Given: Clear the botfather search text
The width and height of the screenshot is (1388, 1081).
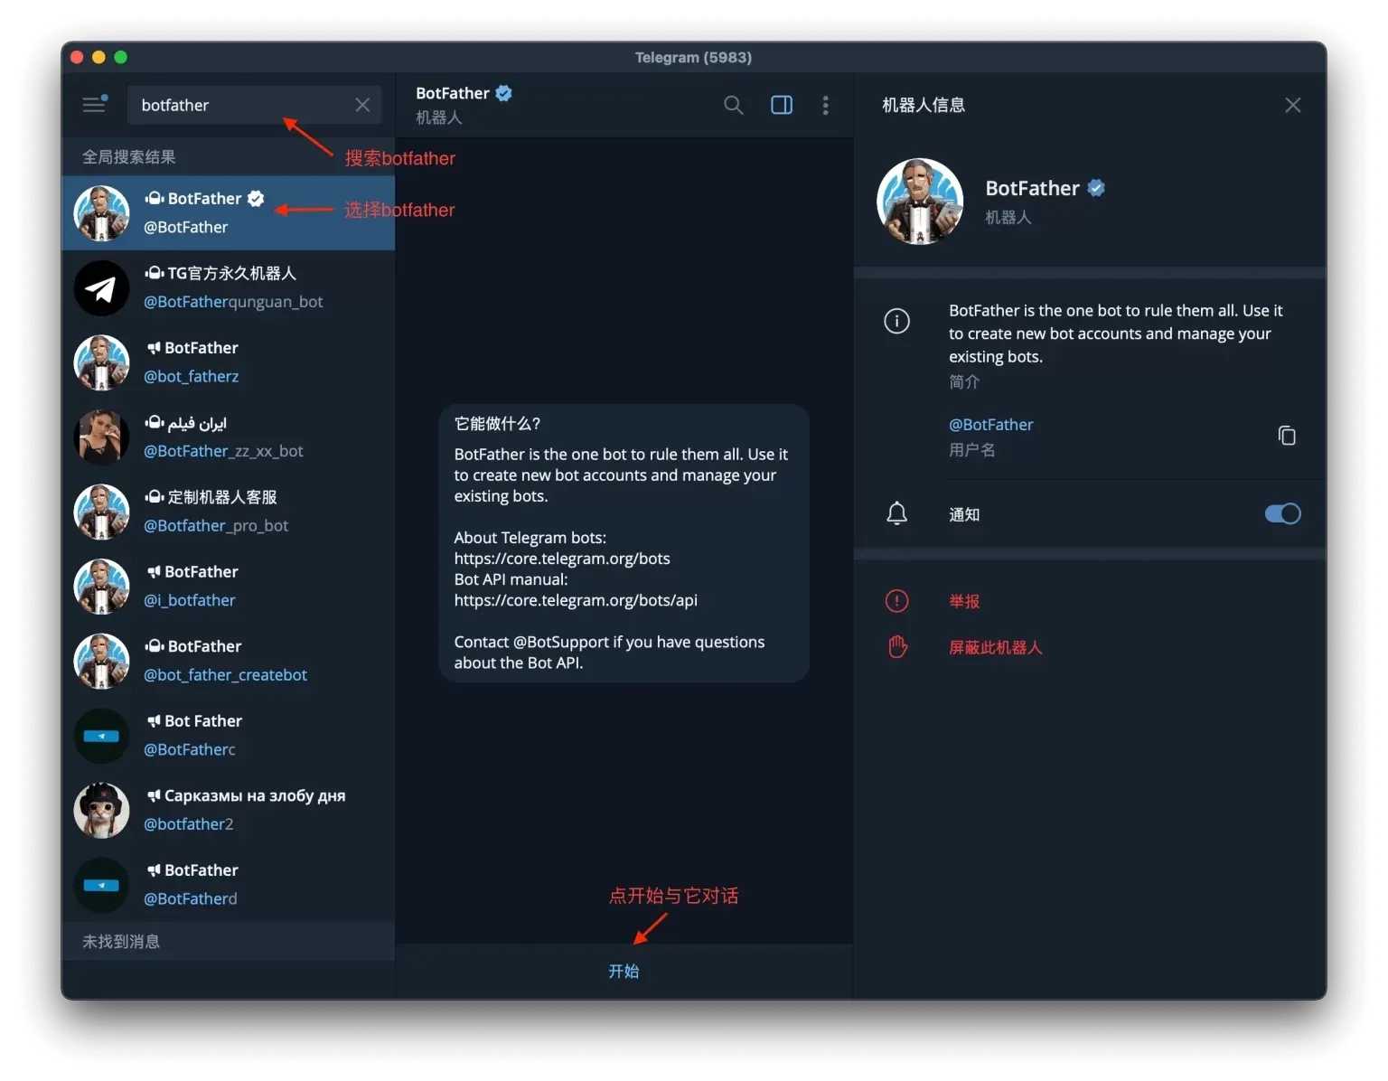Looking at the screenshot, I should (x=362, y=105).
